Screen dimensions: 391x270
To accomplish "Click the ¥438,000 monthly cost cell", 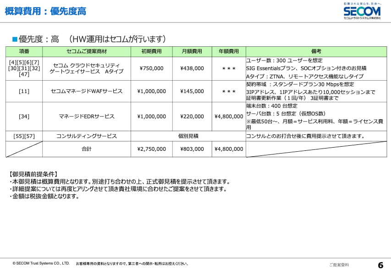I will [x=192, y=68].
